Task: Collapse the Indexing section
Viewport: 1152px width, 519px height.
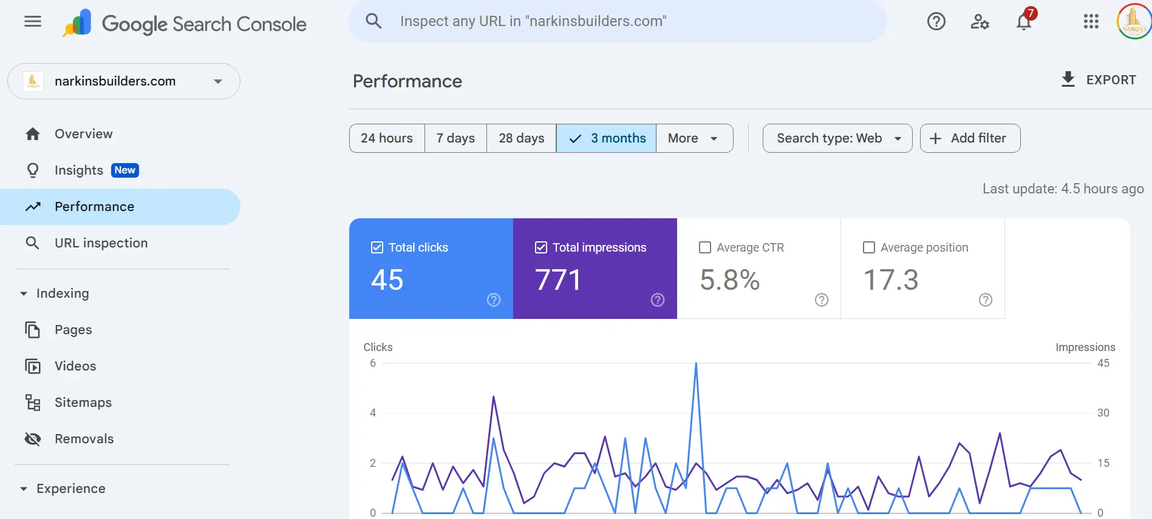Action: pos(24,293)
